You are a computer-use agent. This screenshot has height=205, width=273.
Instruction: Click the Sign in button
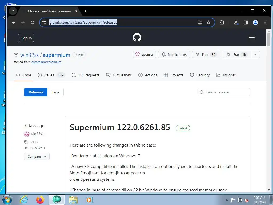pyautogui.click(x=26, y=38)
